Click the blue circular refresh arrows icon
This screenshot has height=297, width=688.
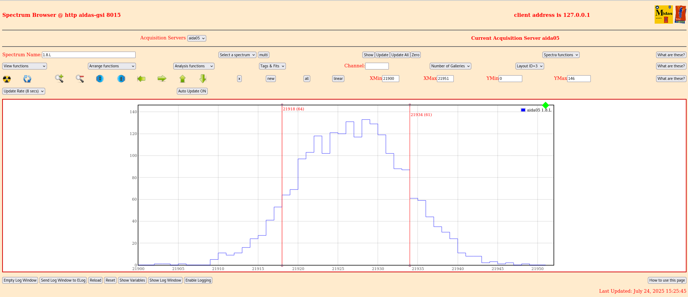pos(27,79)
